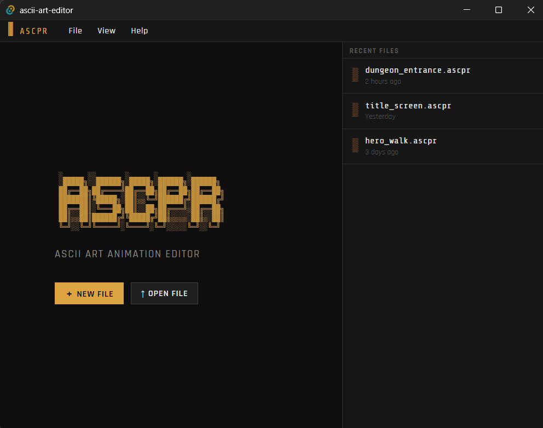Click the Open File button
This screenshot has height=428, width=543.
[165, 293]
